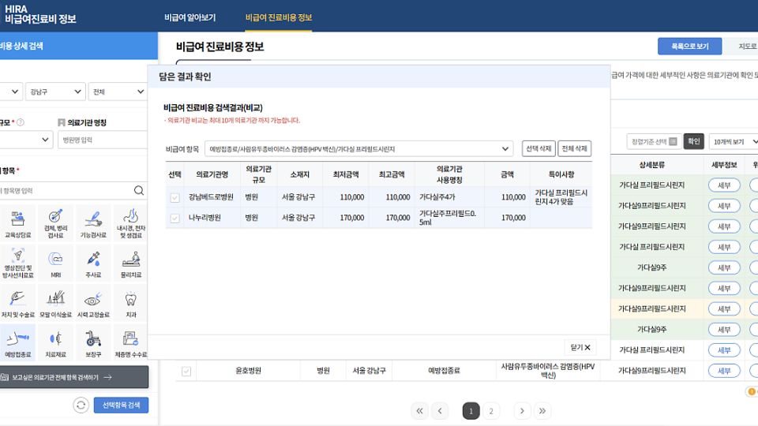Toggle checkbox for 강남베드로병원 row

(x=174, y=197)
